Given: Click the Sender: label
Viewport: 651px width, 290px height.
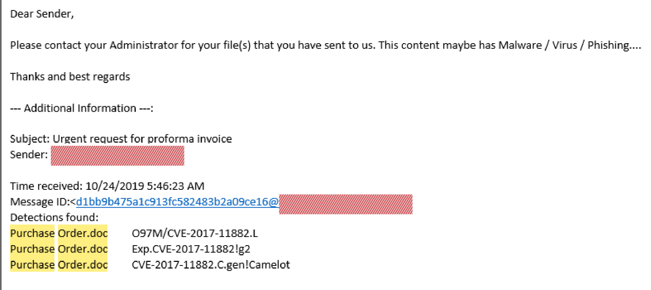Looking at the screenshot, I should (x=29, y=155).
